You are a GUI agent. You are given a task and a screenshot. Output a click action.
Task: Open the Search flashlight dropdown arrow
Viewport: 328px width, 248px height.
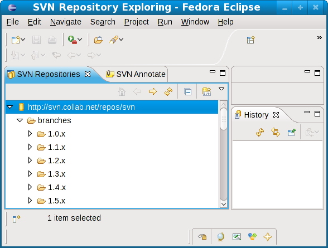pyautogui.click(x=121, y=39)
